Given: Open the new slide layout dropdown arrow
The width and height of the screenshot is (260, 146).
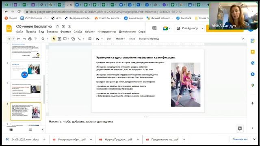Looking at the screenshot, I should tap(13, 39).
